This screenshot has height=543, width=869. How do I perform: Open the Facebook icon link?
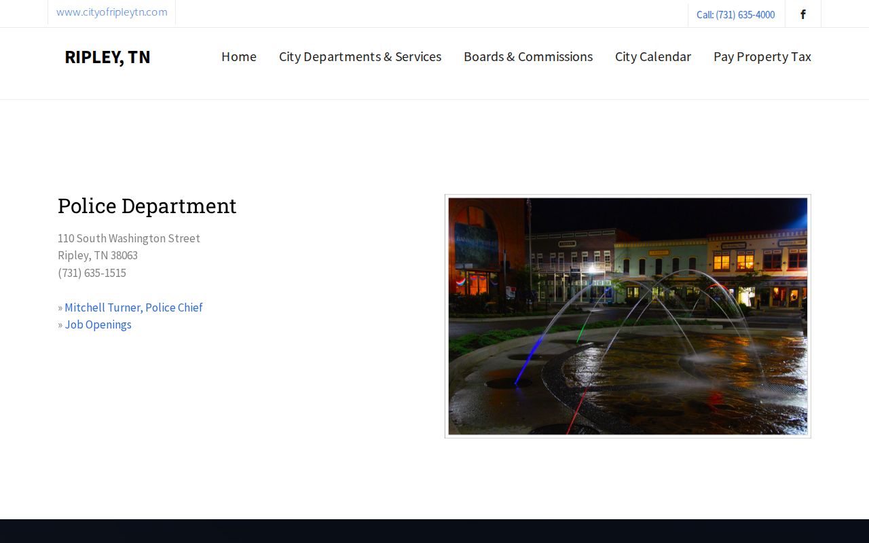(x=803, y=14)
